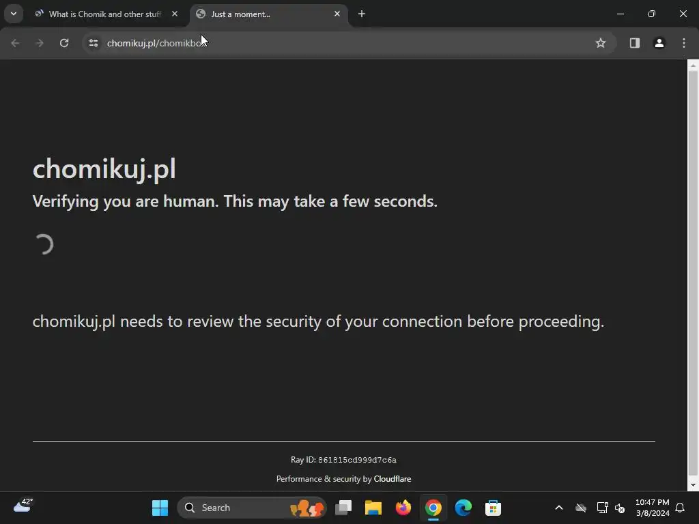View site information icon in address bar
Image resolution: width=699 pixels, height=524 pixels.
coord(93,43)
